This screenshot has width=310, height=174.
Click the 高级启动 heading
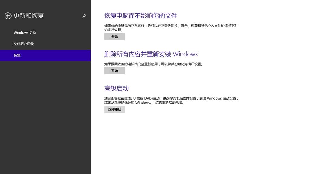(117, 88)
